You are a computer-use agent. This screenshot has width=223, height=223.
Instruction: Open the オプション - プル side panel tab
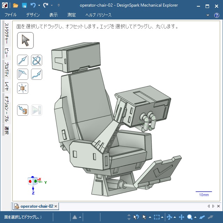click(x=7, y=109)
